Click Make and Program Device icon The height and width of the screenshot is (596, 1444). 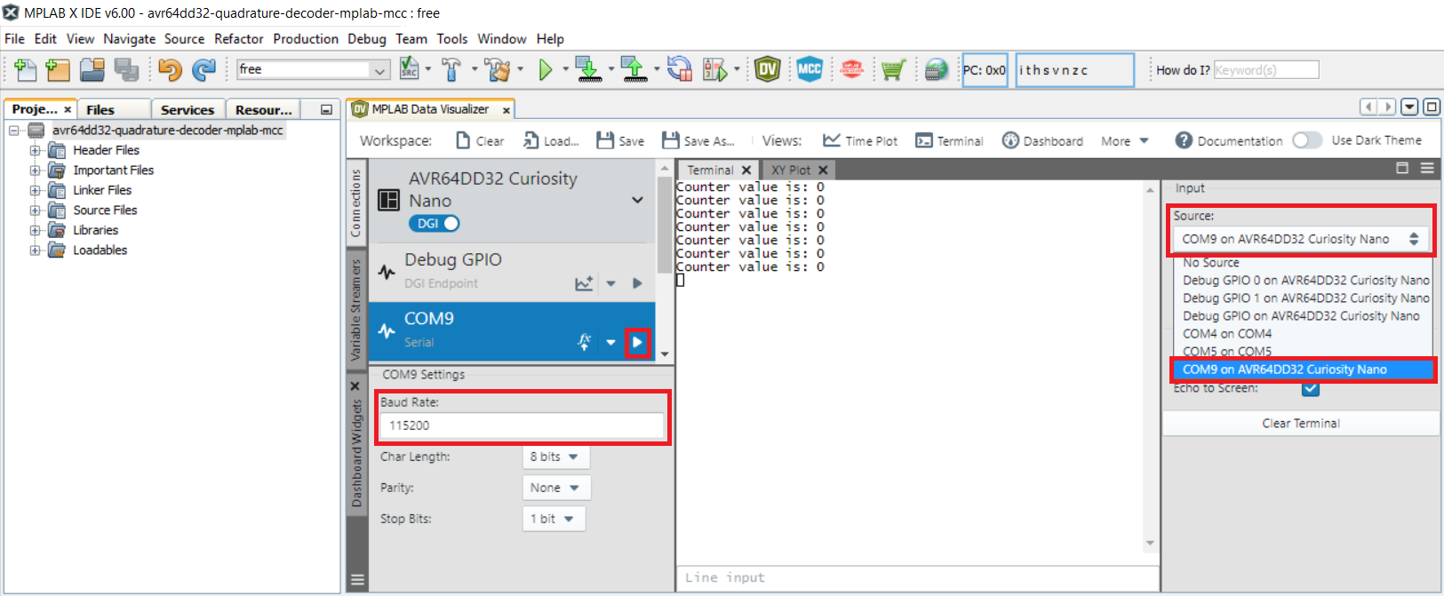click(588, 68)
